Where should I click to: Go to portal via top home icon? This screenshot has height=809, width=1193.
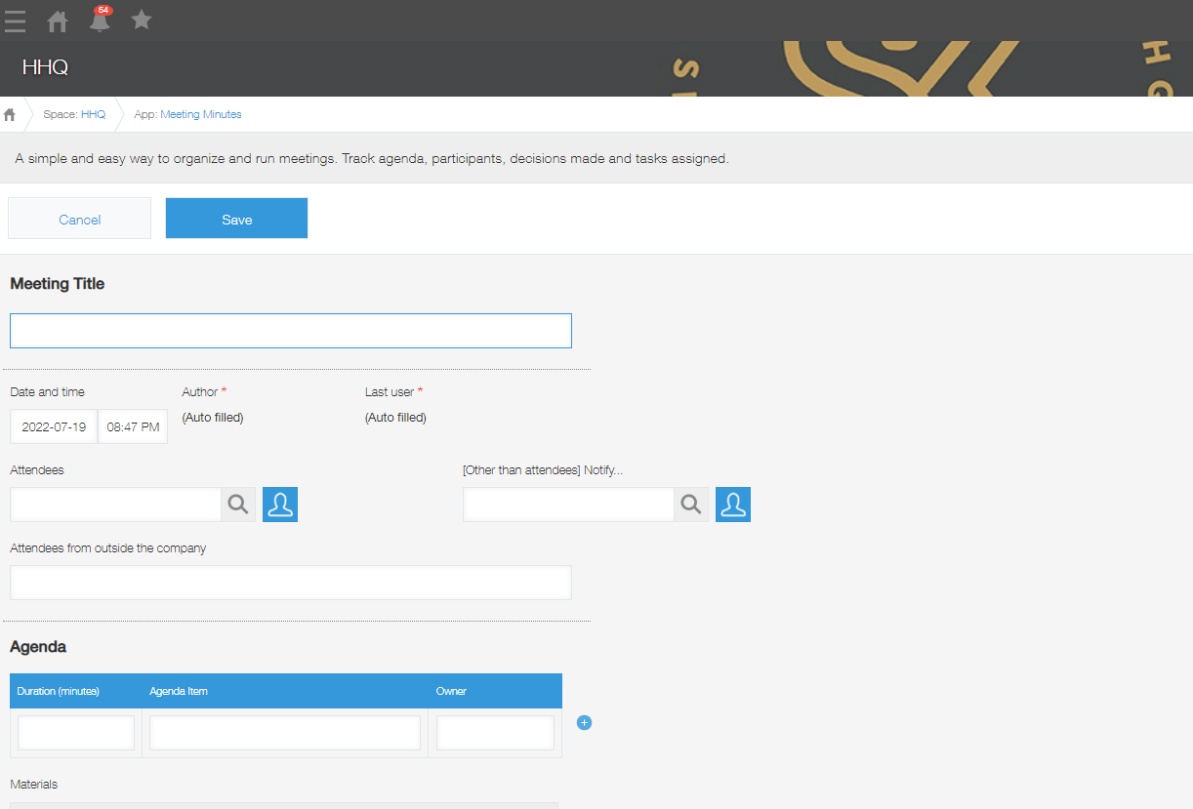click(x=58, y=20)
